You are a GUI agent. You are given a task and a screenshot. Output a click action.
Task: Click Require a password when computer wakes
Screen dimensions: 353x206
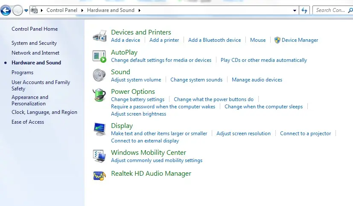(163, 107)
